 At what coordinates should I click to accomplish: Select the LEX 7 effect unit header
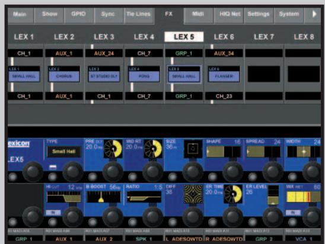(264, 37)
